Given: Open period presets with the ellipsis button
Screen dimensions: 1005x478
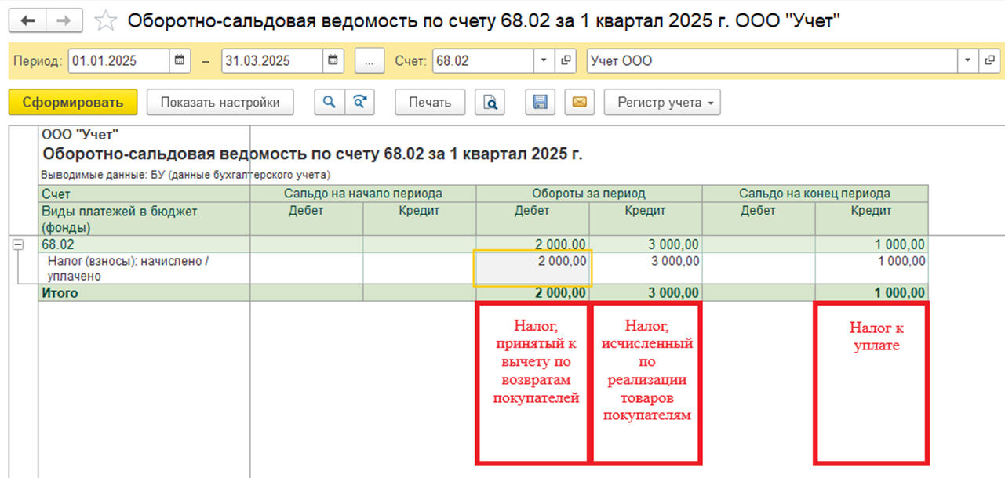Looking at the screenshot, I should pyautogui.click(x=369, y=59).
